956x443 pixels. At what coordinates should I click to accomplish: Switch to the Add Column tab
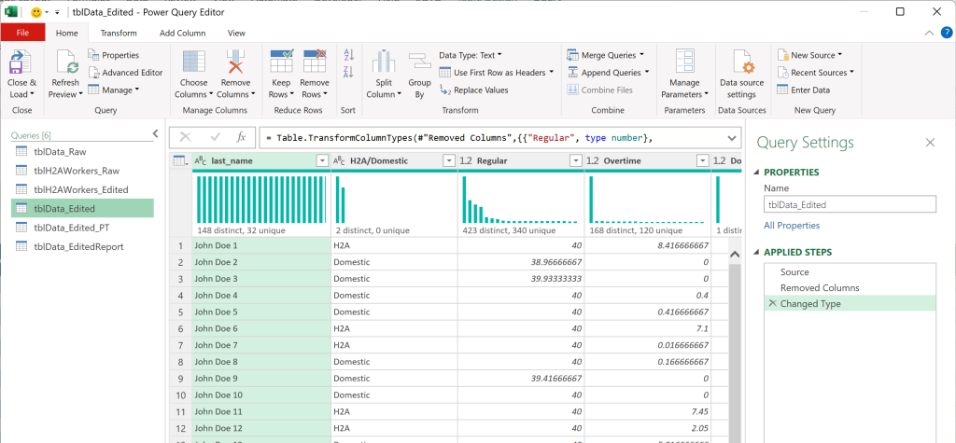pos(182,33)
